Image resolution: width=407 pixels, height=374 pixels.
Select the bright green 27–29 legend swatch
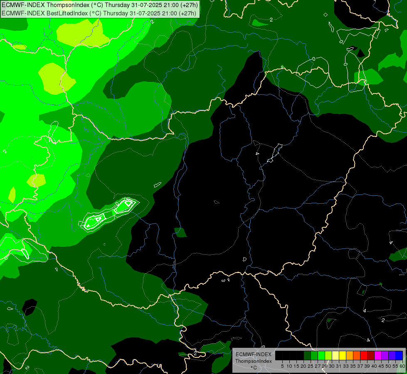click(x=321, y=355)
